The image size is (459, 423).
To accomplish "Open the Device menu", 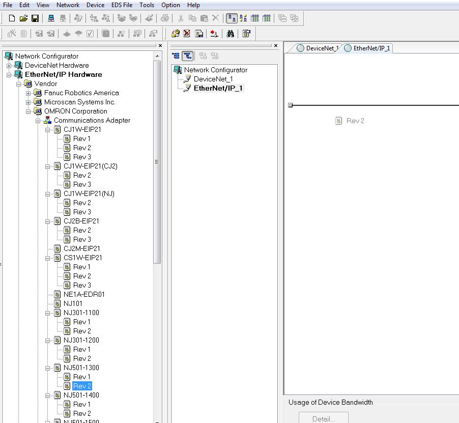I will 96,5.
